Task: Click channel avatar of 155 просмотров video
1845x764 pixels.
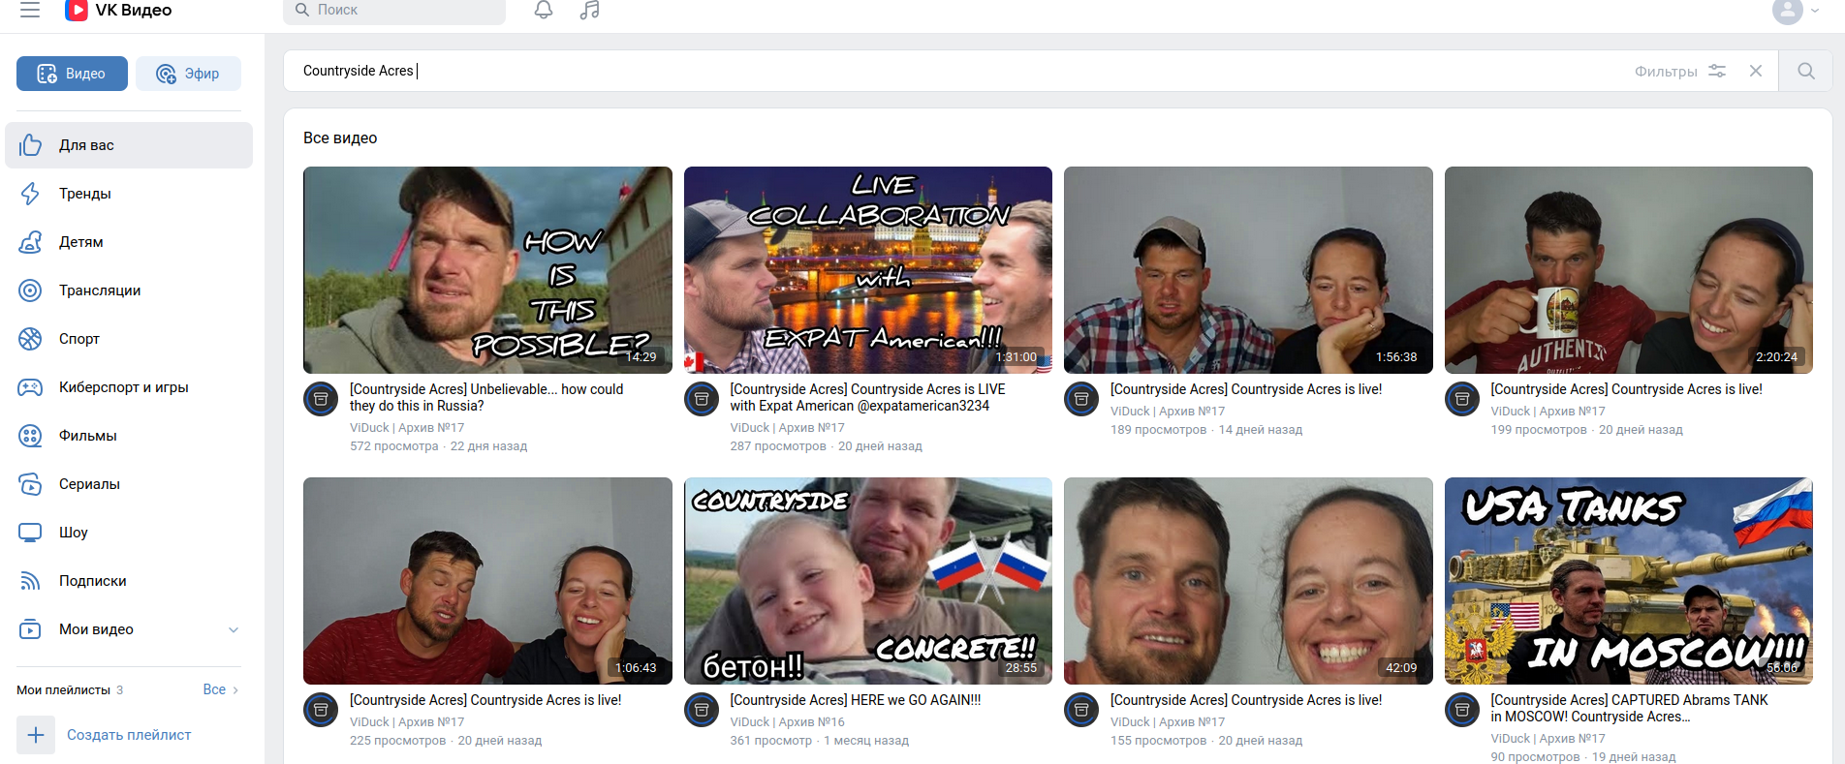Action: [1081, 710]
